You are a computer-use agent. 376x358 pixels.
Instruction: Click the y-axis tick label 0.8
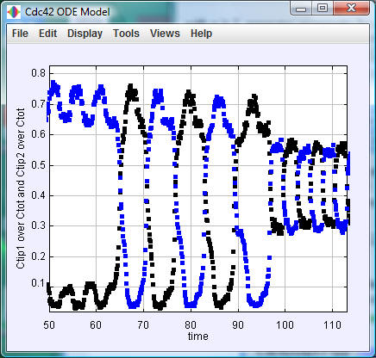(x=39, y=73)
